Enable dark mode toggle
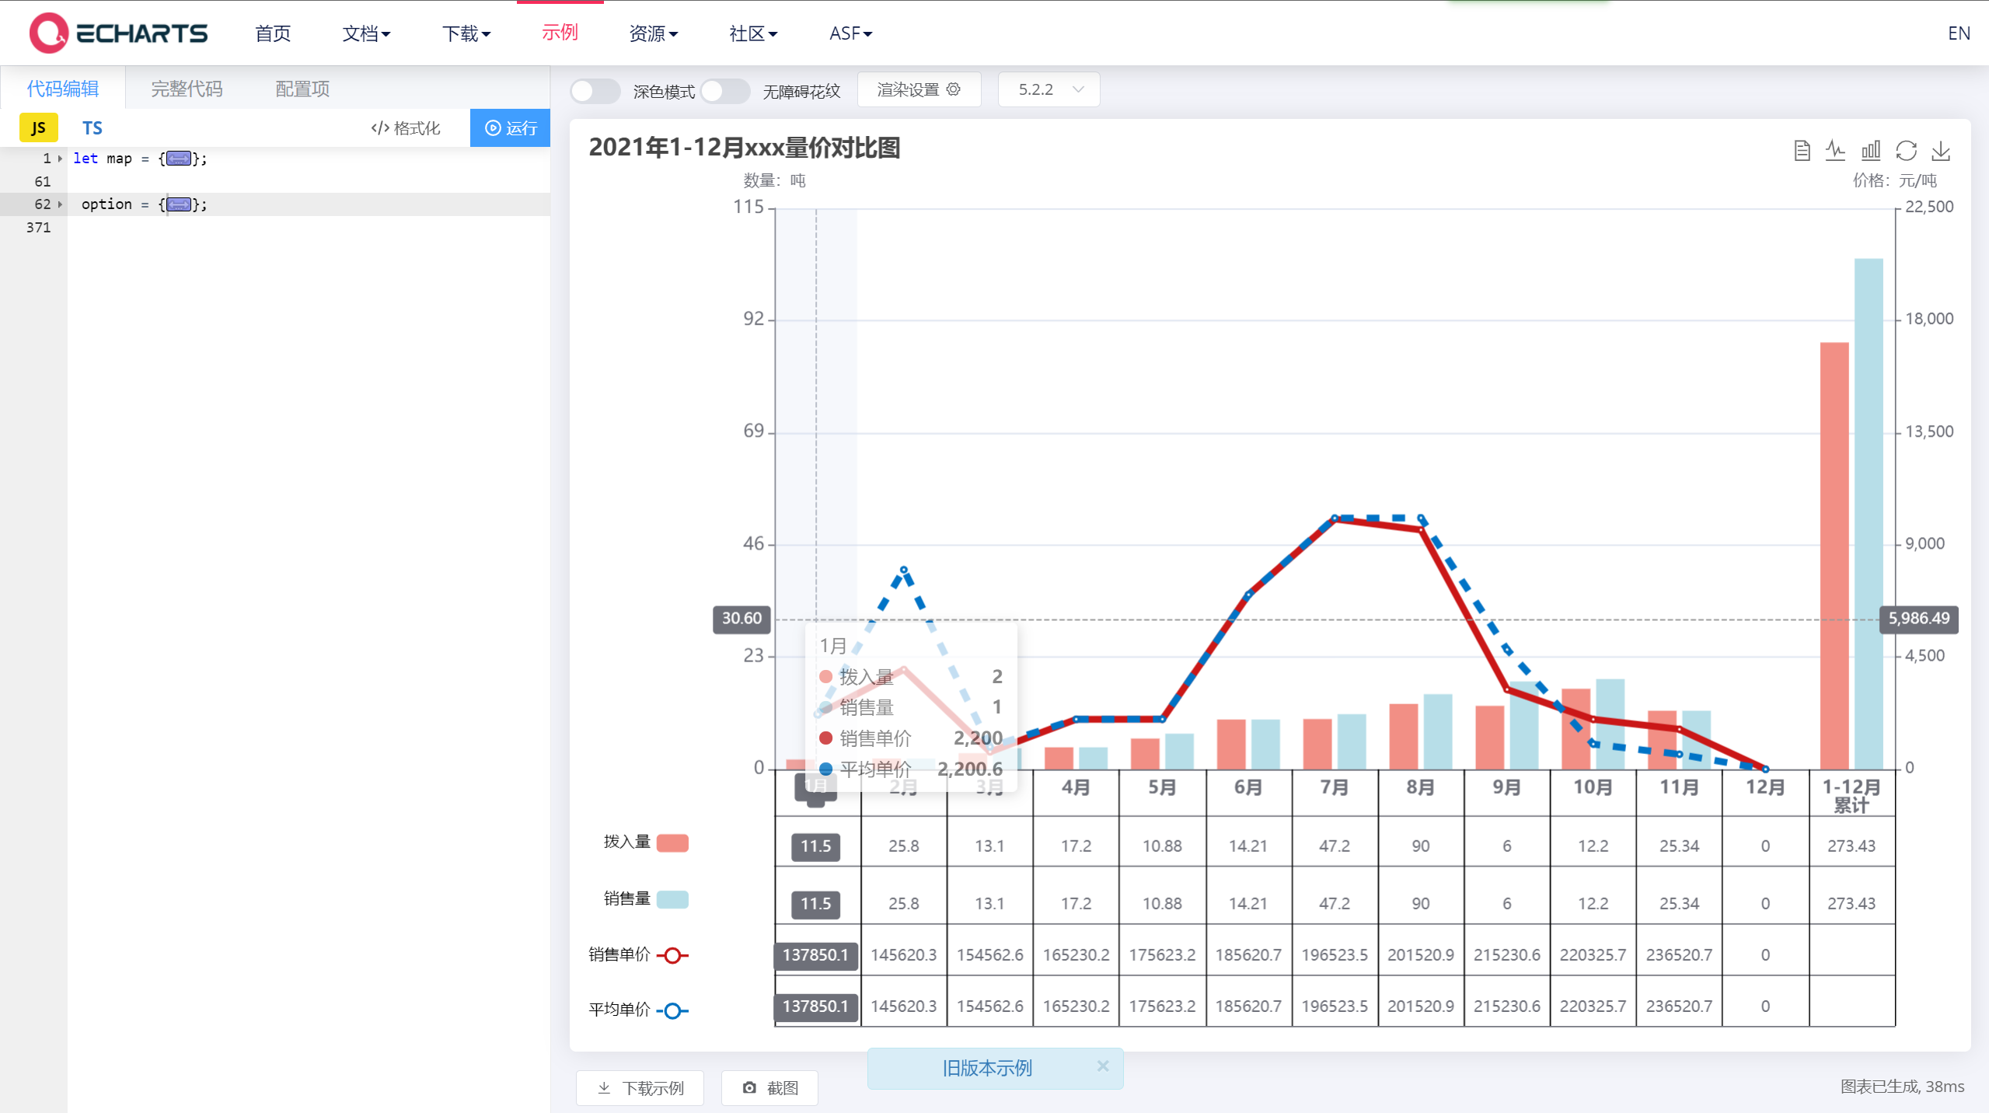Image resolution: width=1989 pixels, height=1113 pixels. [595, 90]
